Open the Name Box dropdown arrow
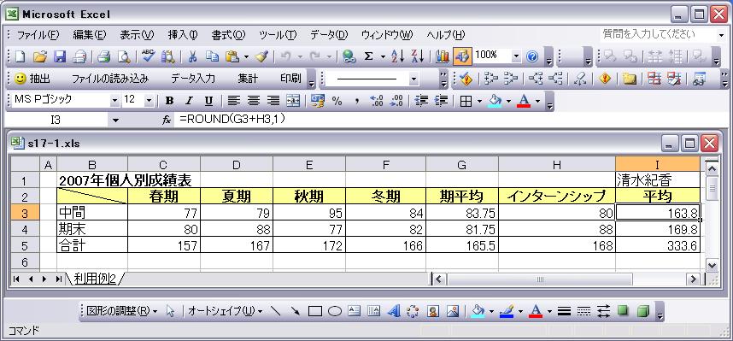Image resolution: width=733 pixels, height=341 pixels. coord(116,121)
